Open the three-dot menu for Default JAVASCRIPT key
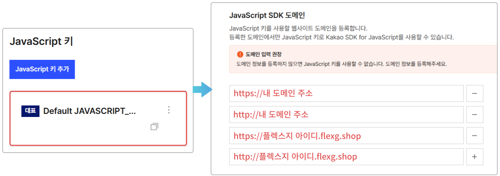This screenshot has width=500, height=176. (169, 110)
